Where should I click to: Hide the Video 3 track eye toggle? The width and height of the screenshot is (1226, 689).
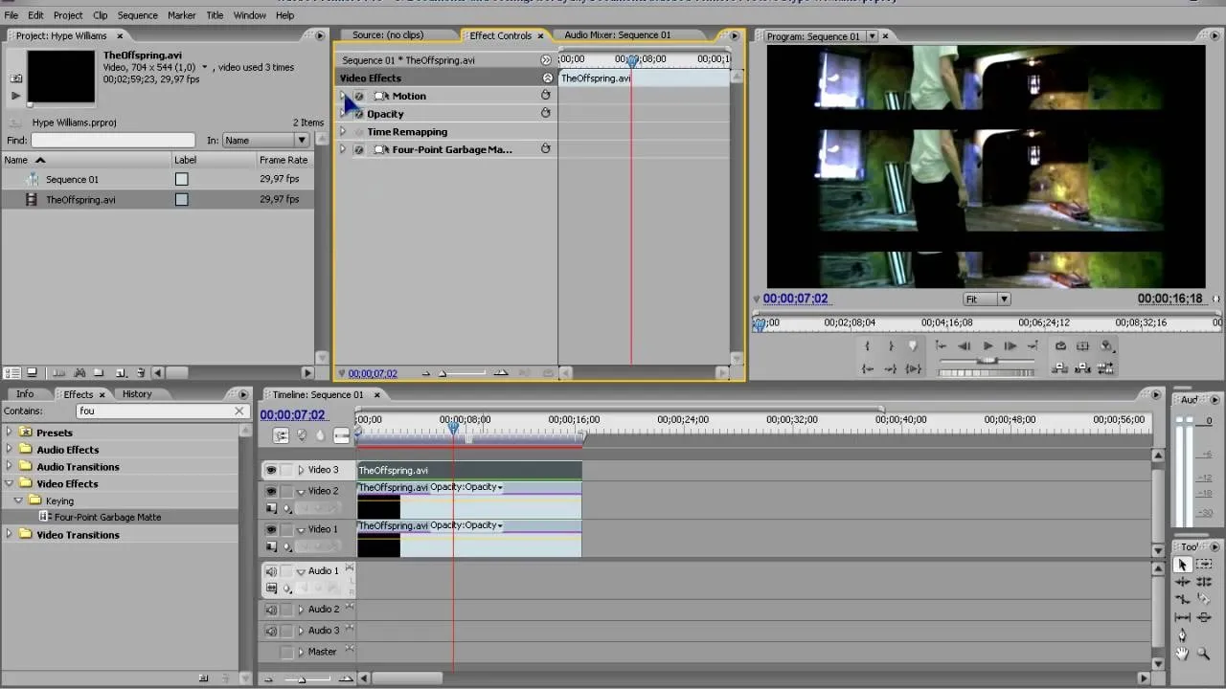[271, 470]
